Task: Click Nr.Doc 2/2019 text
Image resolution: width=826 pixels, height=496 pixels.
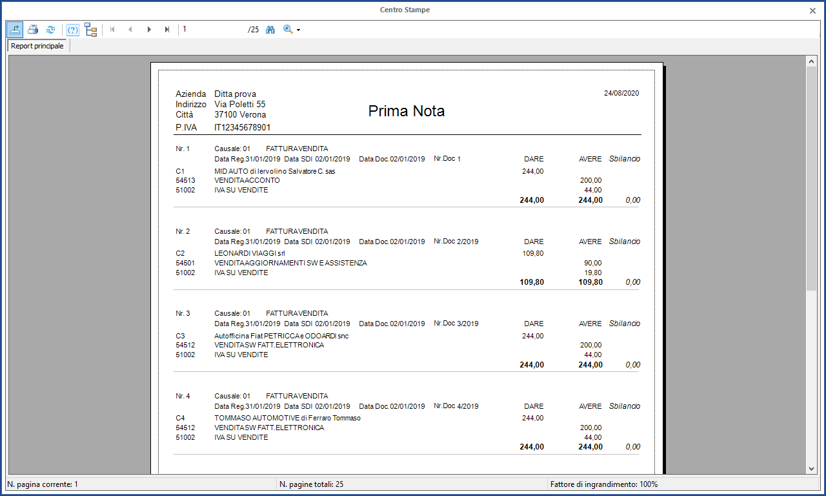Action: point(456,241)
